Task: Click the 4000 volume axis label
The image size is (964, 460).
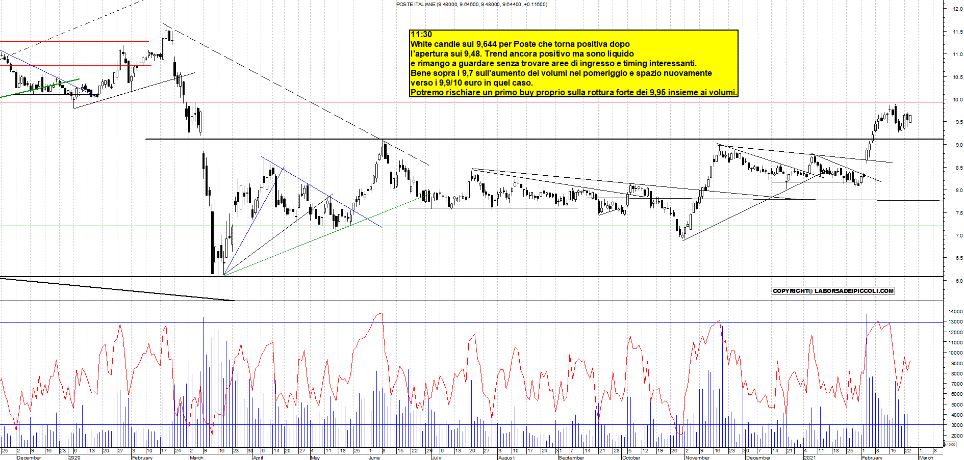Action: [x=957, y=416]
